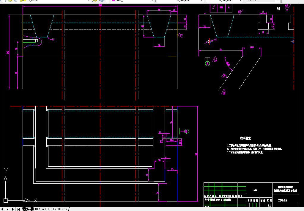Select the R2 radius dimension label
The height and width of the screenshot is (211, 304).
click(x=53, y=39)
